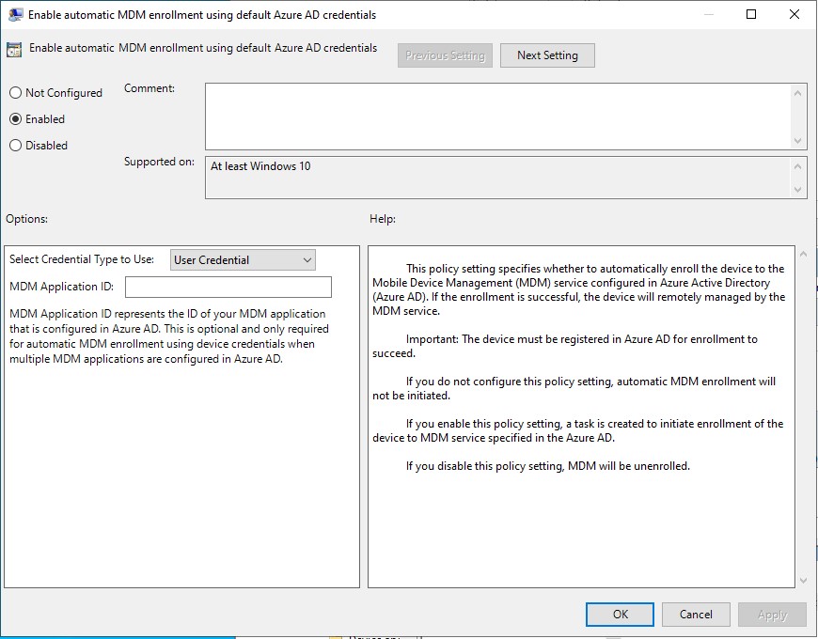Click the Next Setting button

(547, 55)
